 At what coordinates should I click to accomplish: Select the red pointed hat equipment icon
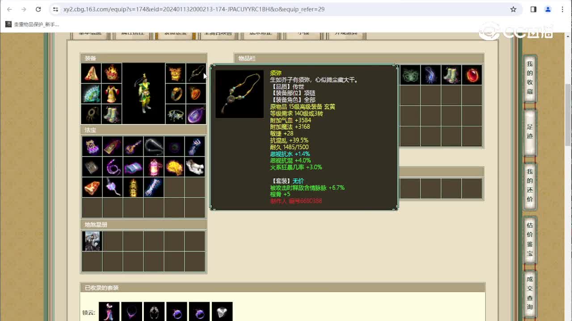[91, 73]
